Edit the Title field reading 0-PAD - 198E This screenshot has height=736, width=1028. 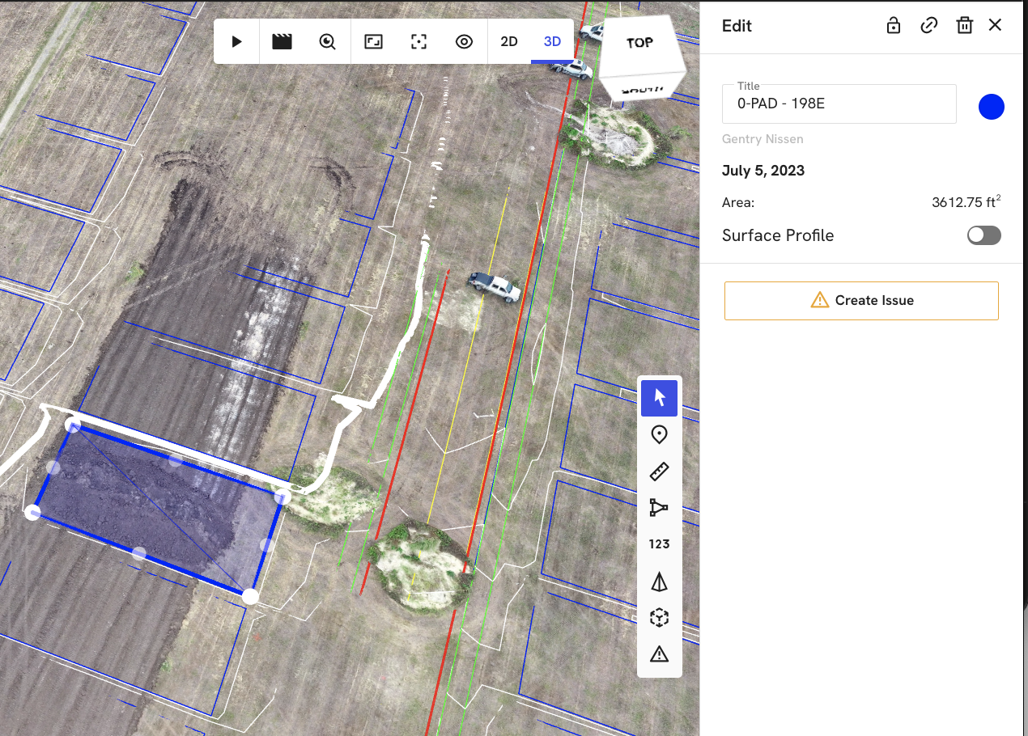[839, 104]
